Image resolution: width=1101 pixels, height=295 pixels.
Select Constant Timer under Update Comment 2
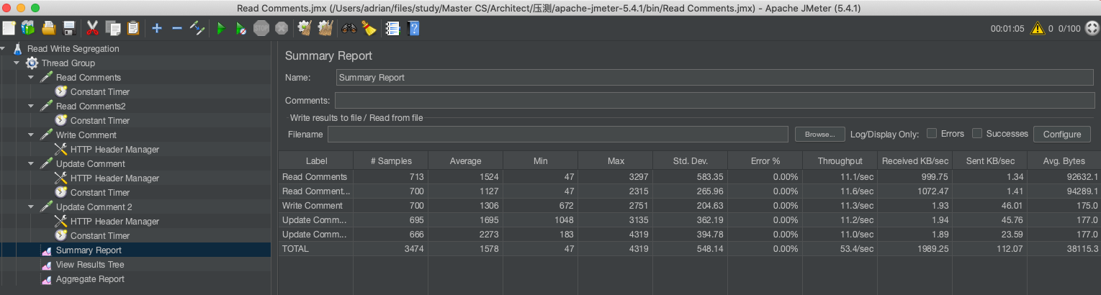coord(100,236)
